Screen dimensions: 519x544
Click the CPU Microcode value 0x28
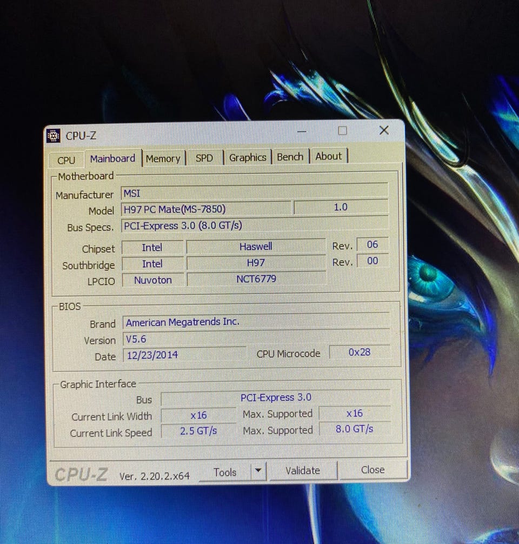click(x=360, y=352)
